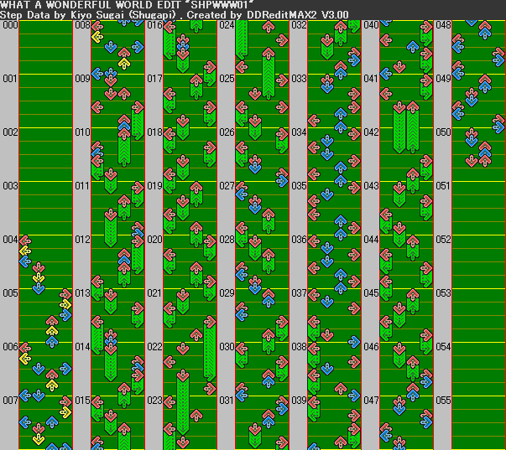This screenshot has height=450, width=506.
Task: Click measure label 039
Action: [x=299, y=401]
